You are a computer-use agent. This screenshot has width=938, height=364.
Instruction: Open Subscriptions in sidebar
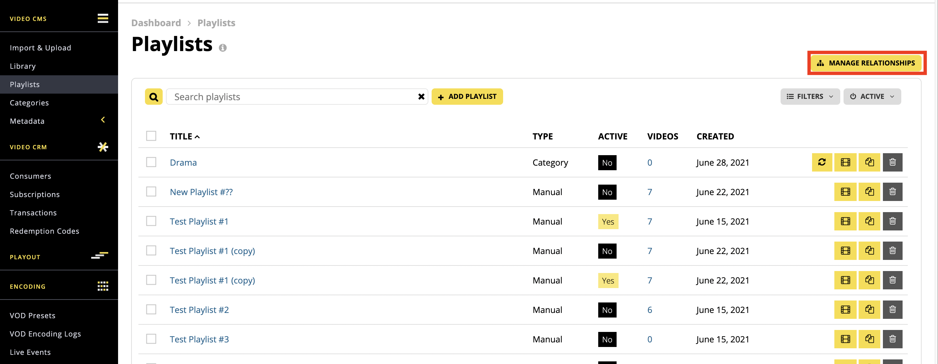(34, 194)
